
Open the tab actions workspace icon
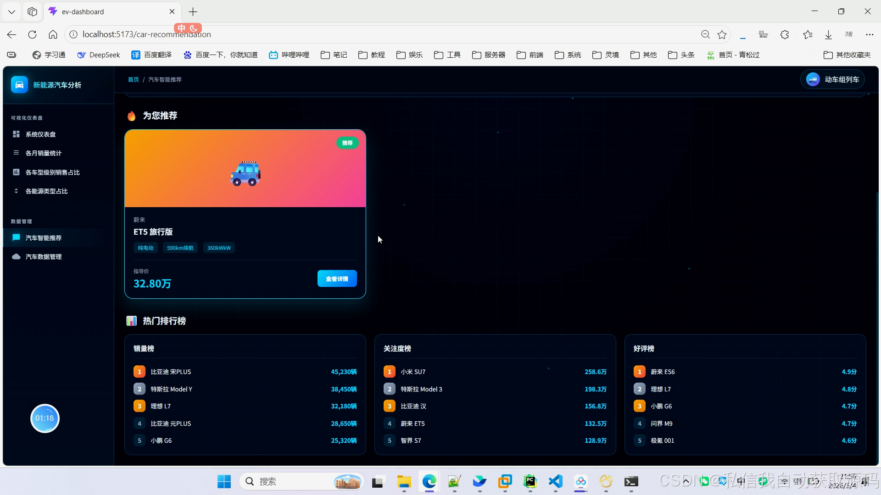coord(32,11)
